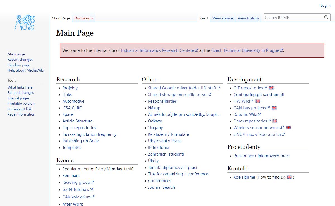
Task: Open Industrial Informatics Research Centre link
Action: click(x=159, y=50)
